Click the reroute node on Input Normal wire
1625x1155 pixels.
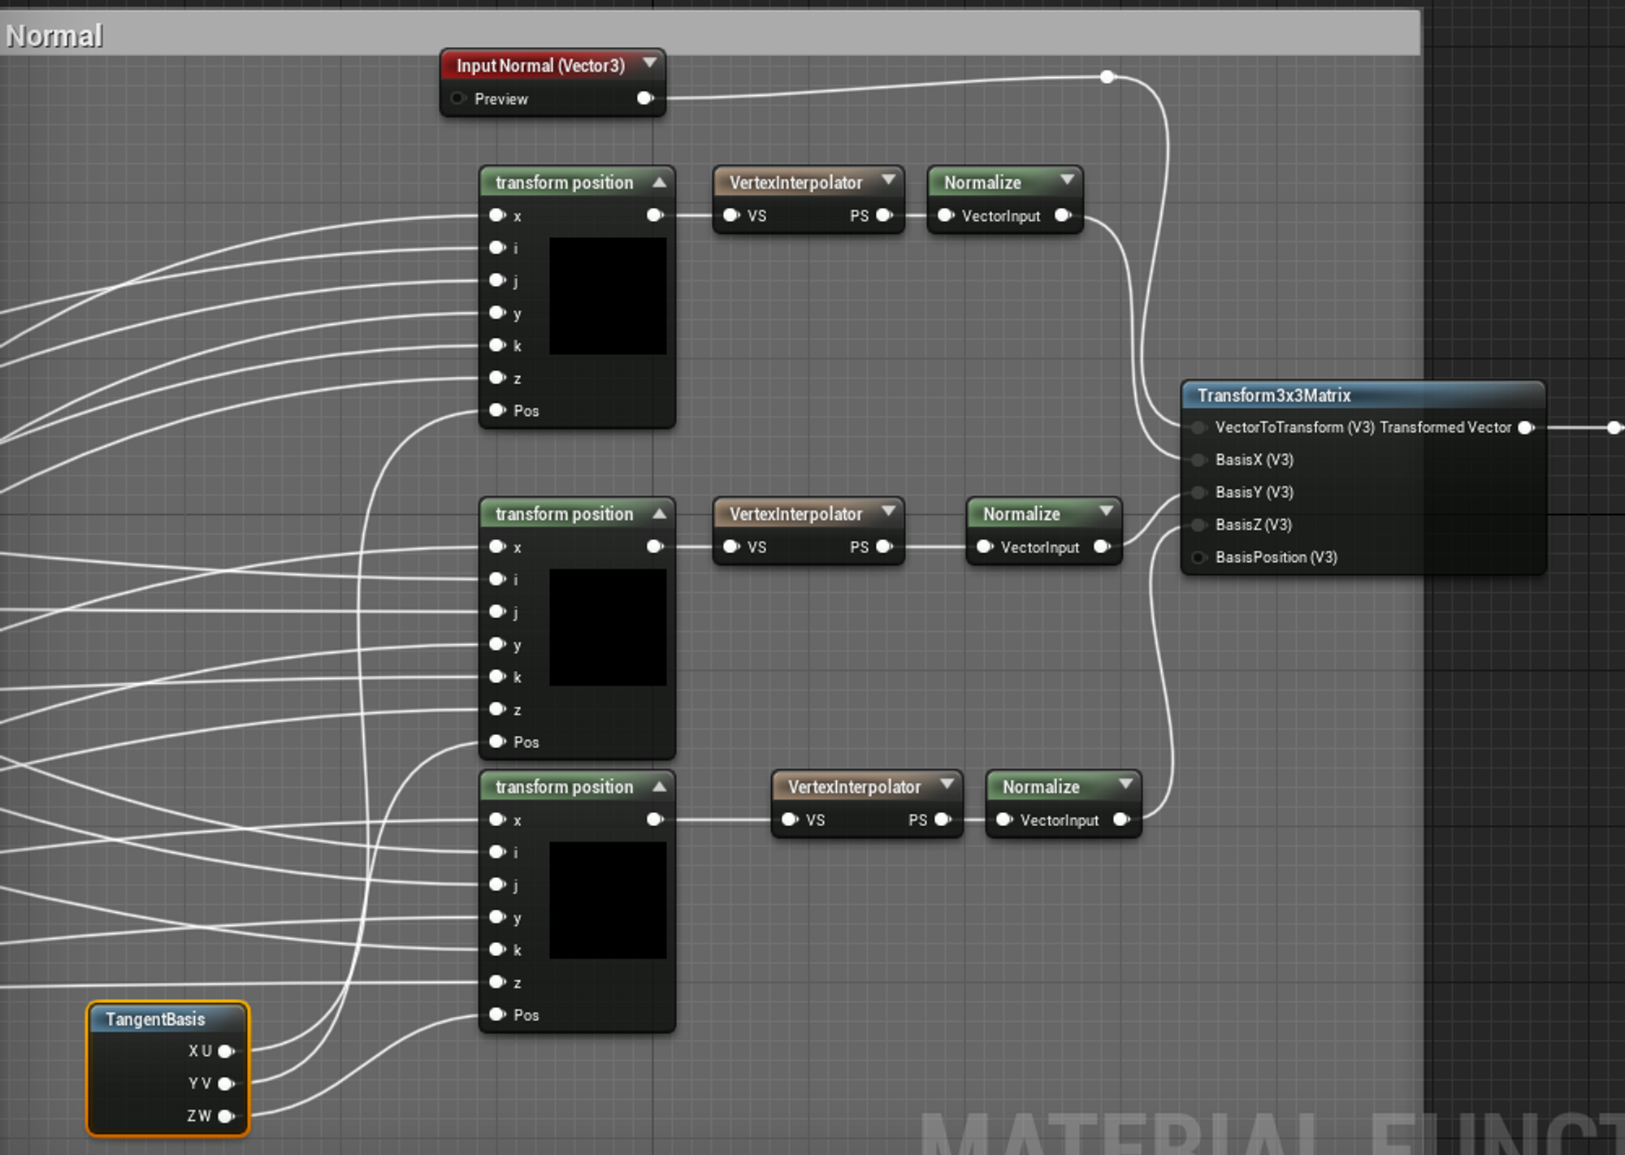(1107, 77)
